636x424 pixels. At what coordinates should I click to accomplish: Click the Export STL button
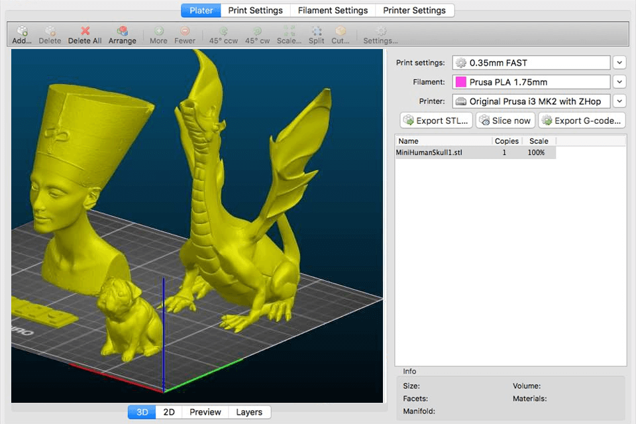[x=437, y=121]
